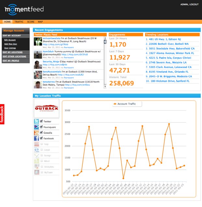Open the Add New User link

click(x=11, y=44)
